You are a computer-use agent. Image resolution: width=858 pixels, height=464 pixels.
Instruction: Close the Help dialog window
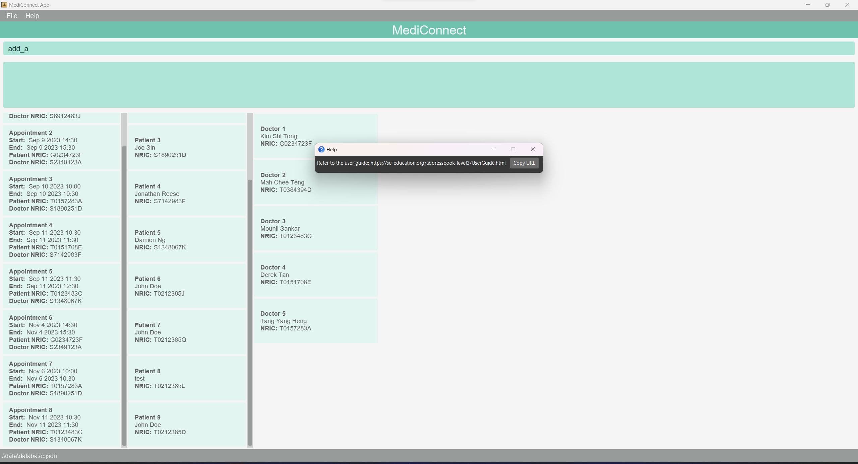[x=533, y=149]
